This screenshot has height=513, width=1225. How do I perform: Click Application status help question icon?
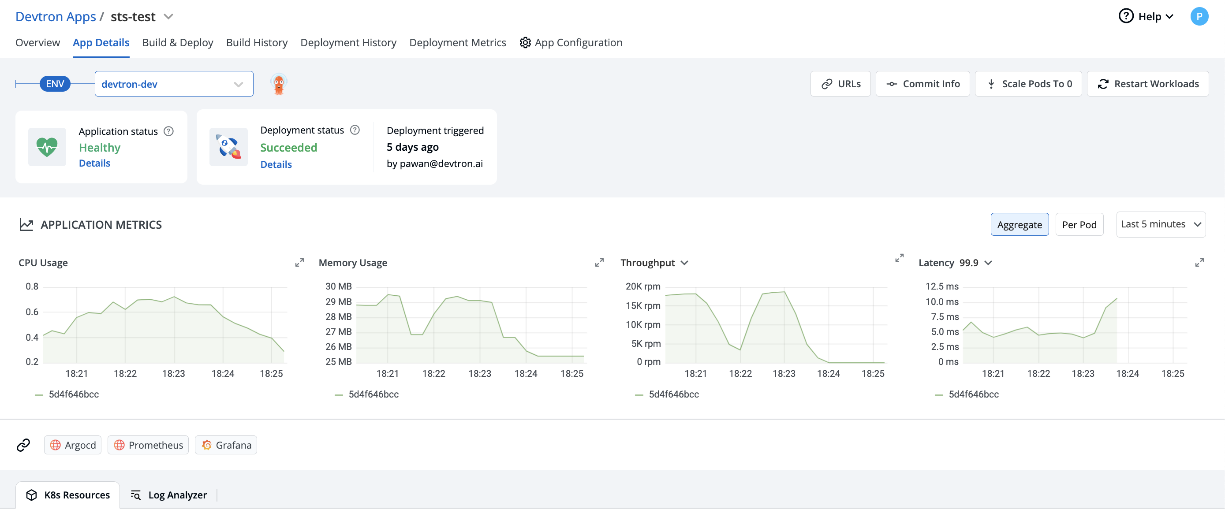click(x=168, y=131)
